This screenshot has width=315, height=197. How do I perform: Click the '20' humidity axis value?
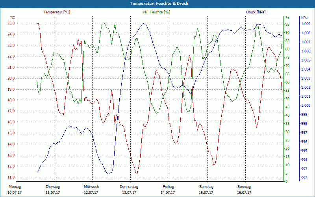click(287, 149)
